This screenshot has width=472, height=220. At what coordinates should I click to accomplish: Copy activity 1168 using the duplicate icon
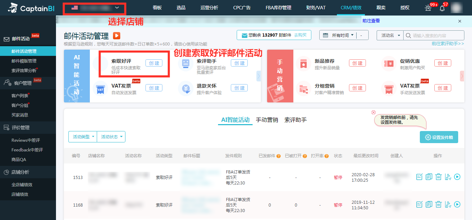pyautogui.click(x=429, y=204)
